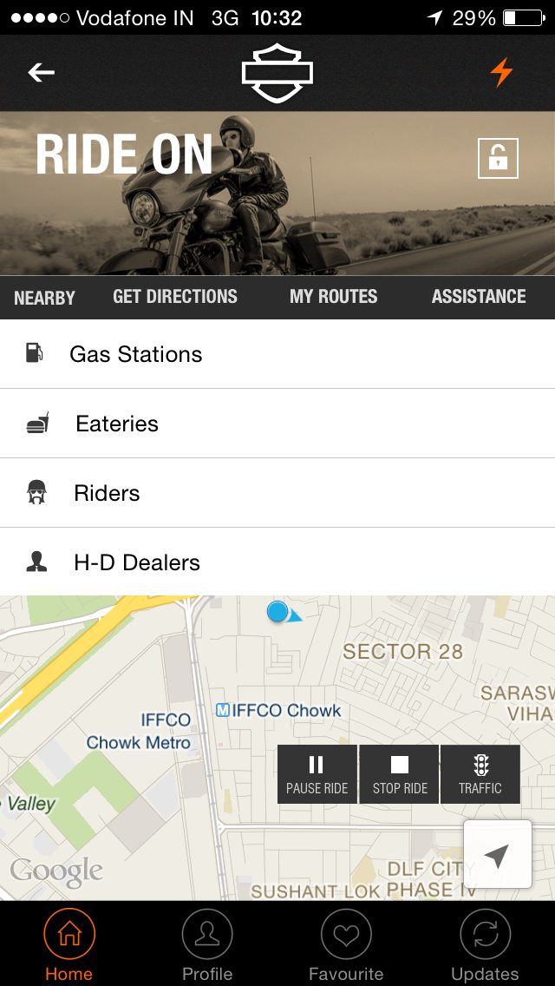Switch to the Nearby tab
This screenshot has height=986, width=555.
pyautogui.click(x=44, y=298)
